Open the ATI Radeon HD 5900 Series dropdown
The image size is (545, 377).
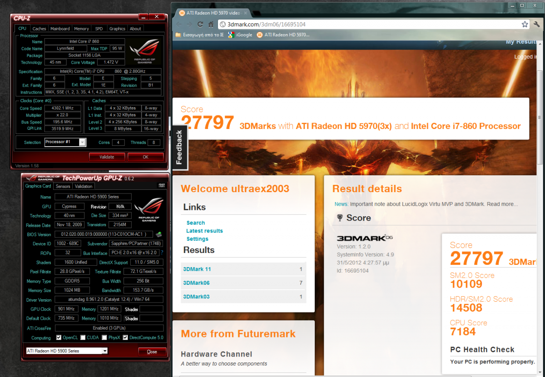105,351
